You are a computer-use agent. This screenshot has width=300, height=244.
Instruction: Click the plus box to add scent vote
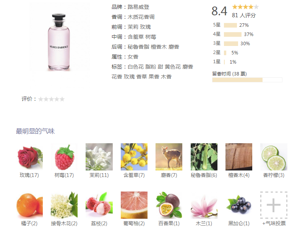click(274, 205)
